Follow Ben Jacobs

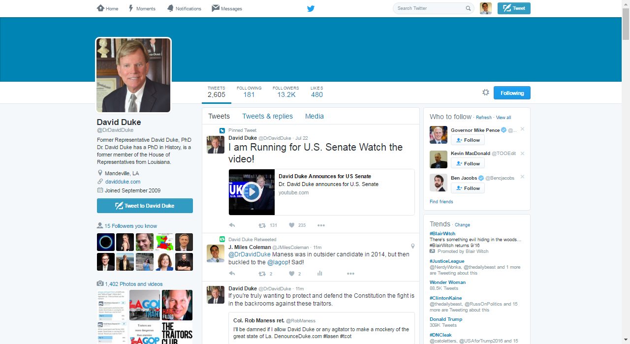tap(468, 188)
